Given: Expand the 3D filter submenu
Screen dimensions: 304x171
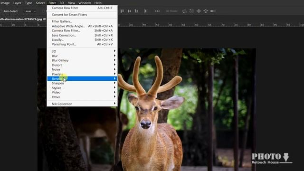Looking at the screenshot, I should [82, 51].
